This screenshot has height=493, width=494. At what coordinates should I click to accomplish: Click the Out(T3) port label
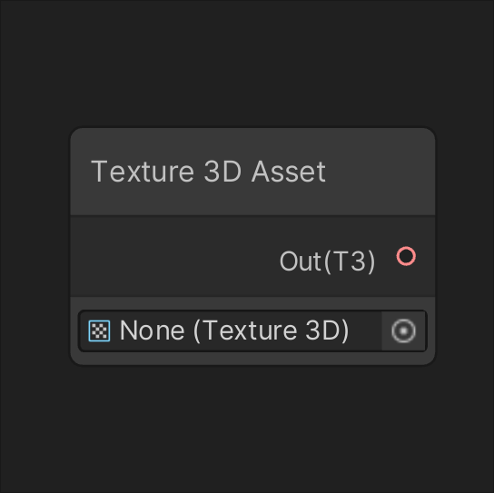pyautogui.click(x=327, y=261)
